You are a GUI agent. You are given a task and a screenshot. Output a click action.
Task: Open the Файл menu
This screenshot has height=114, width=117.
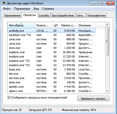7,9
